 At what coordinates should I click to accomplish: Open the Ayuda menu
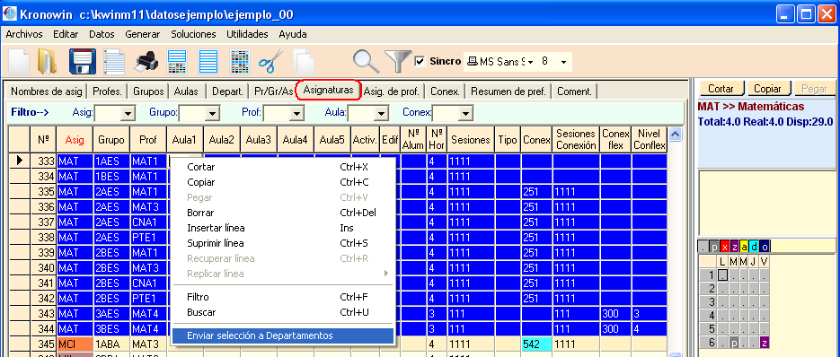click(293, 34)
